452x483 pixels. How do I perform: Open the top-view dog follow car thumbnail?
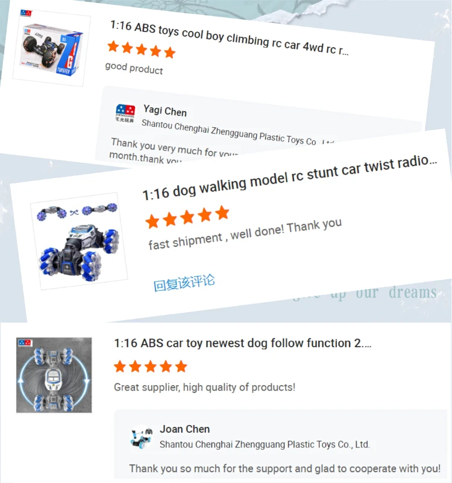[54, 375]
